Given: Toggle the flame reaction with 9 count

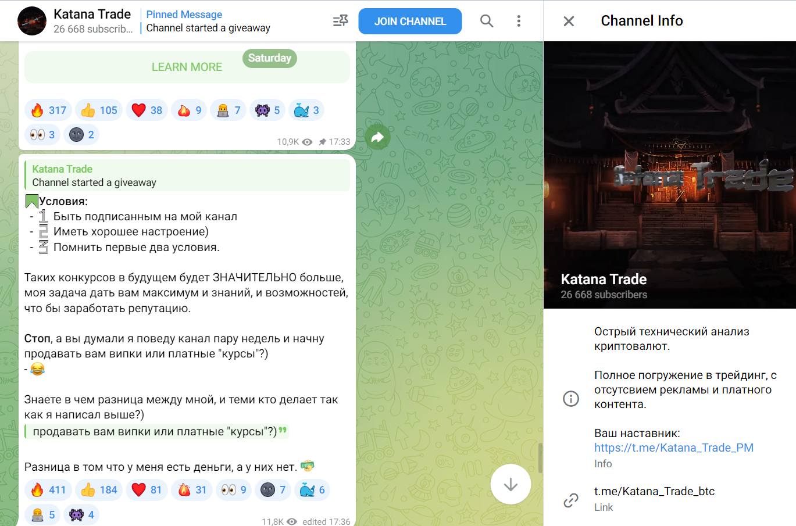Looking at the screenshot, I should [189, 110].
